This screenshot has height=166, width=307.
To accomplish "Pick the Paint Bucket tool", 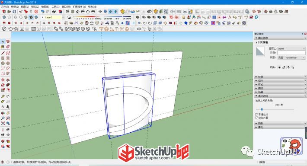I will tap(3, 47).
